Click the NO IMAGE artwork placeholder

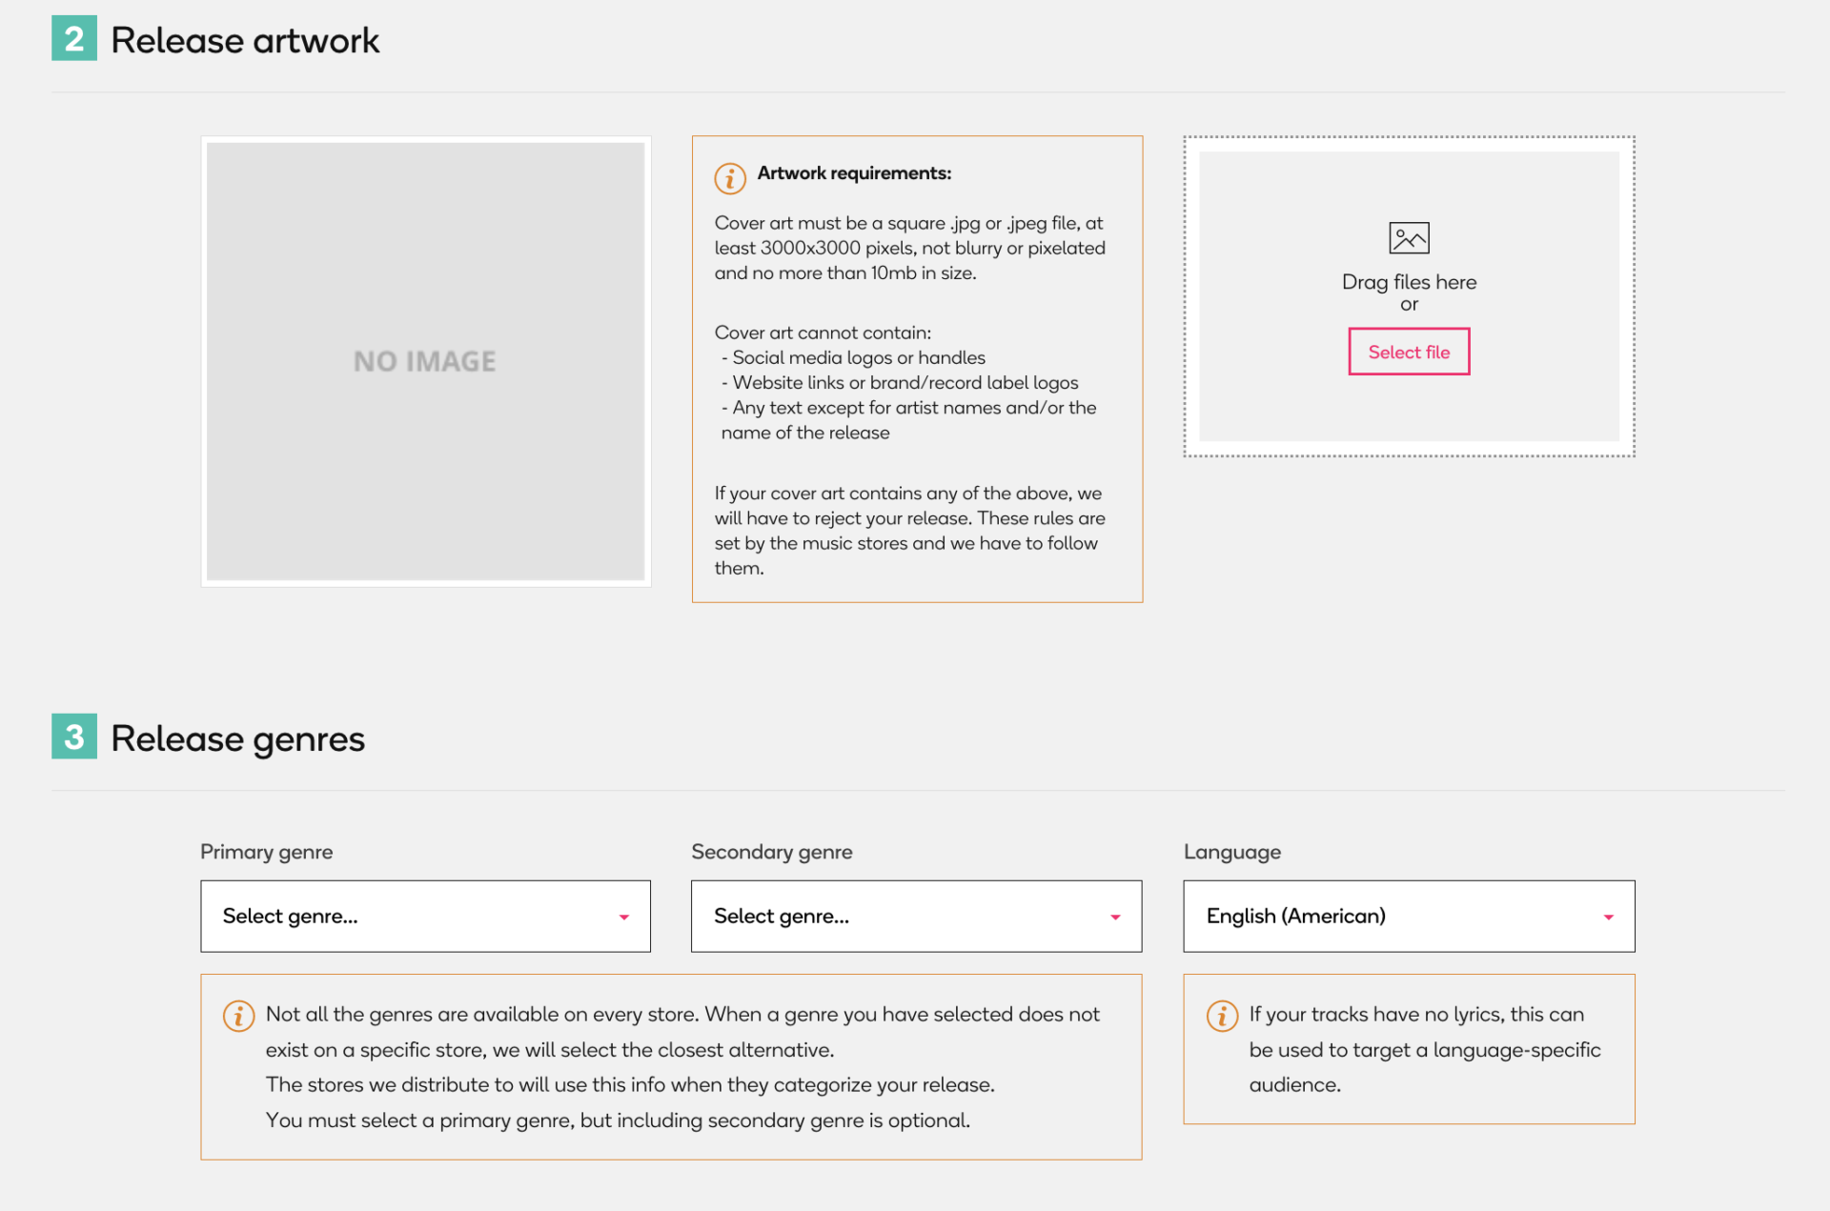pyautogui.click(x=425, y=361)
